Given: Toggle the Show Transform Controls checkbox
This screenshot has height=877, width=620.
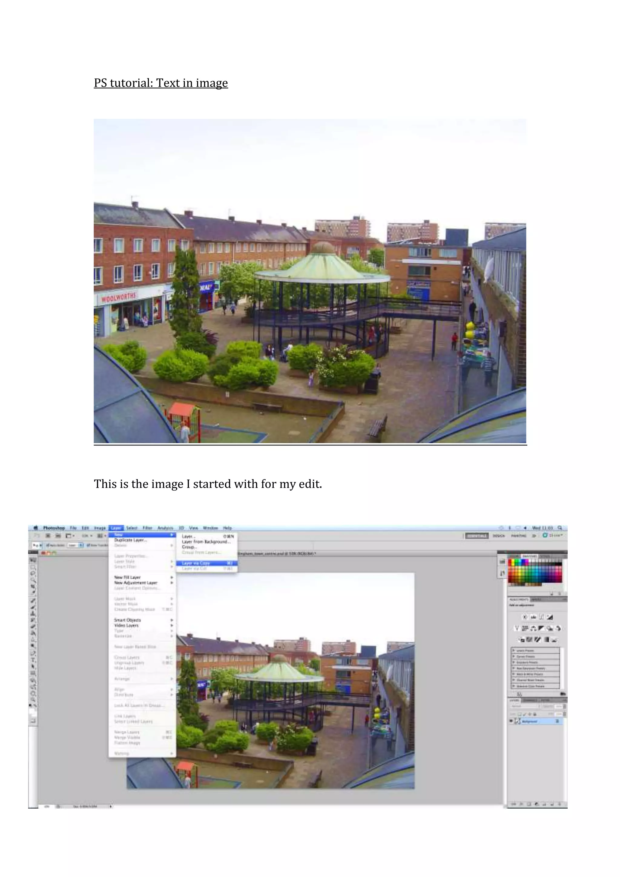Looking at the screenshot, I should [x=89, y=545].
